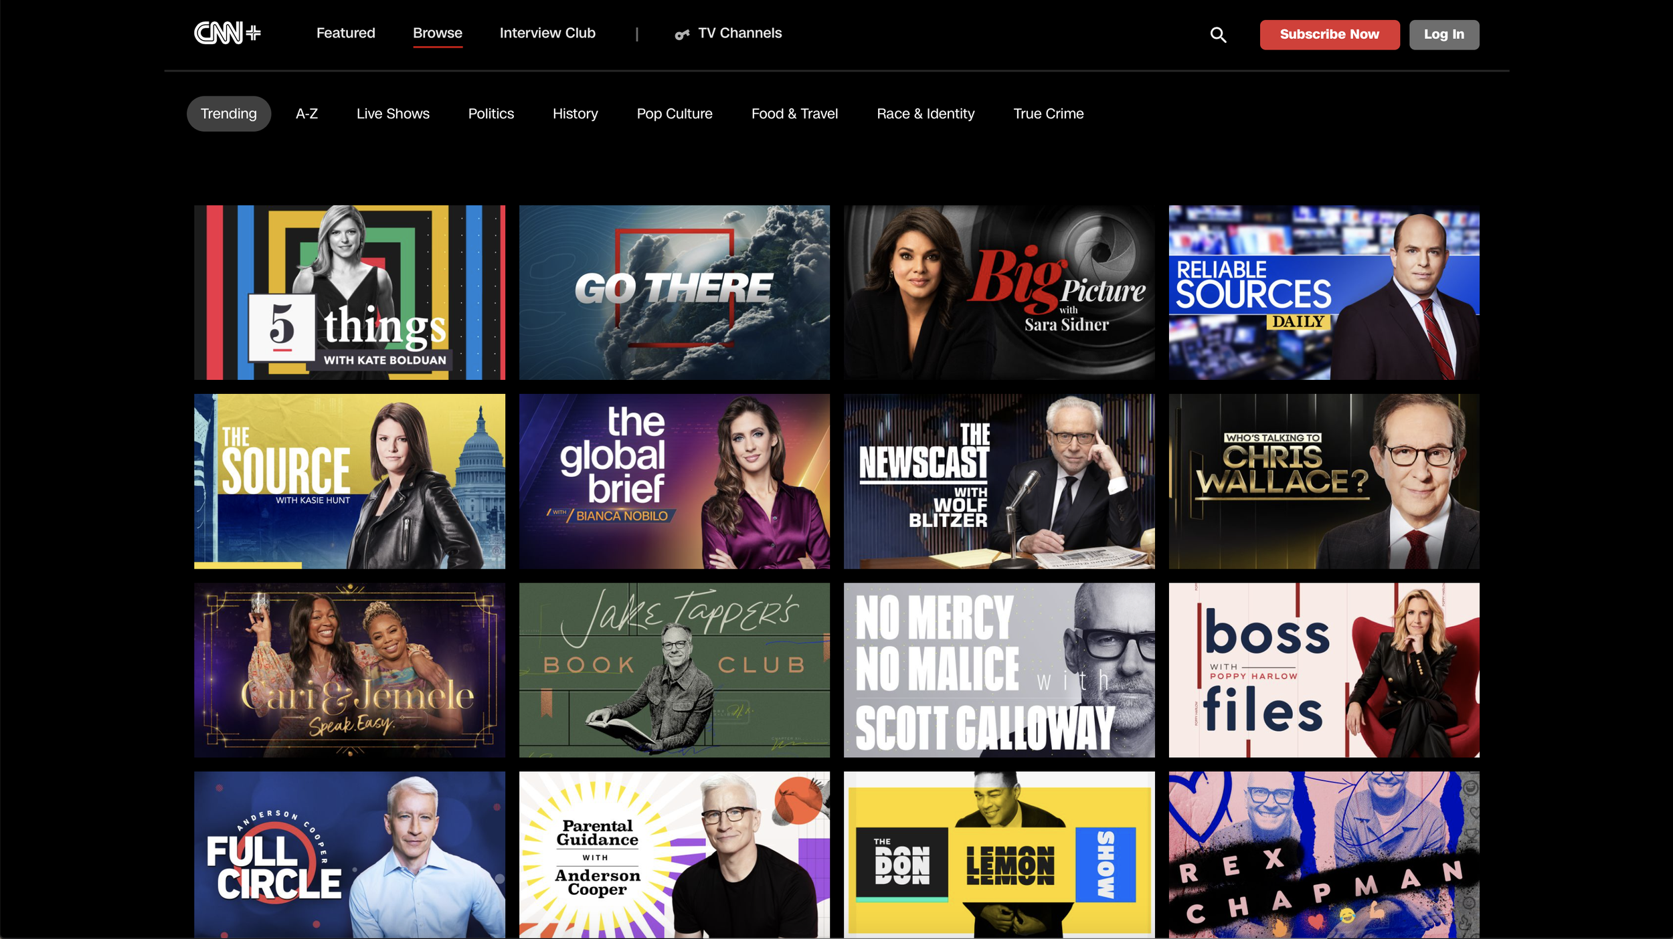1673x939 pixels.
Task: Open The Global Brief with Bianca Nobilo
Action: [x=674, y=481]
